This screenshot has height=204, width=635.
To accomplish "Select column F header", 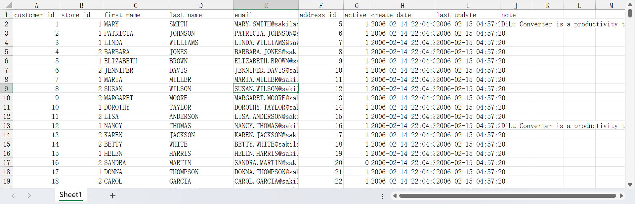I will (321, 5).
